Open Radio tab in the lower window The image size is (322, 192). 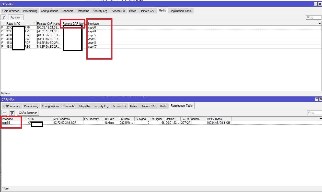click(x=164, y=106)
